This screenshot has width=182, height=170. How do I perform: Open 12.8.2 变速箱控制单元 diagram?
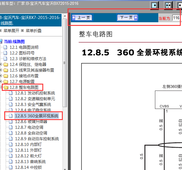point(35,99)
